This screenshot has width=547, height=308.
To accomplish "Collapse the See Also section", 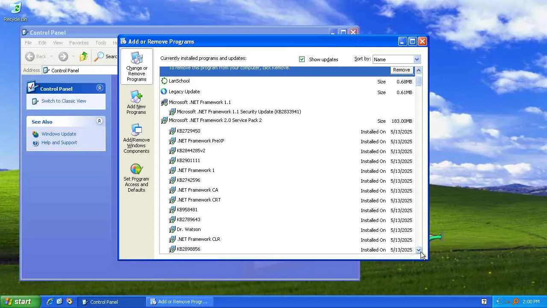I will point(100,121).
